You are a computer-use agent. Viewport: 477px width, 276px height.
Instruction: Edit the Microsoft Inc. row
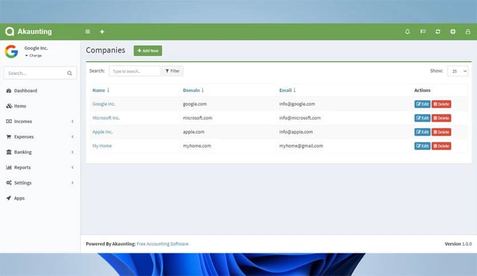tap(422, 118)
